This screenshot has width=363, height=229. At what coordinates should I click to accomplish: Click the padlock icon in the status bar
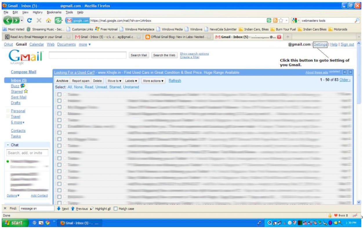(330, 215)
